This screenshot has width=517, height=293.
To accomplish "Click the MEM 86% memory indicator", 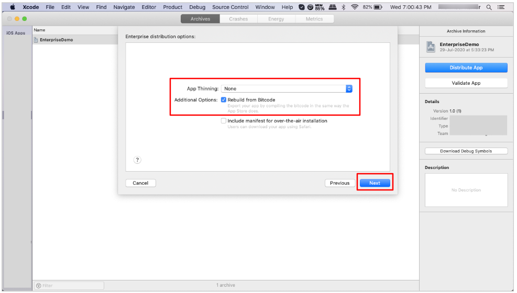I will coord(320,7).
